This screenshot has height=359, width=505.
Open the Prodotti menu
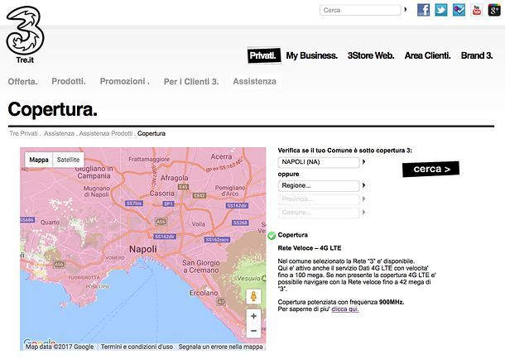pos(69,81)
